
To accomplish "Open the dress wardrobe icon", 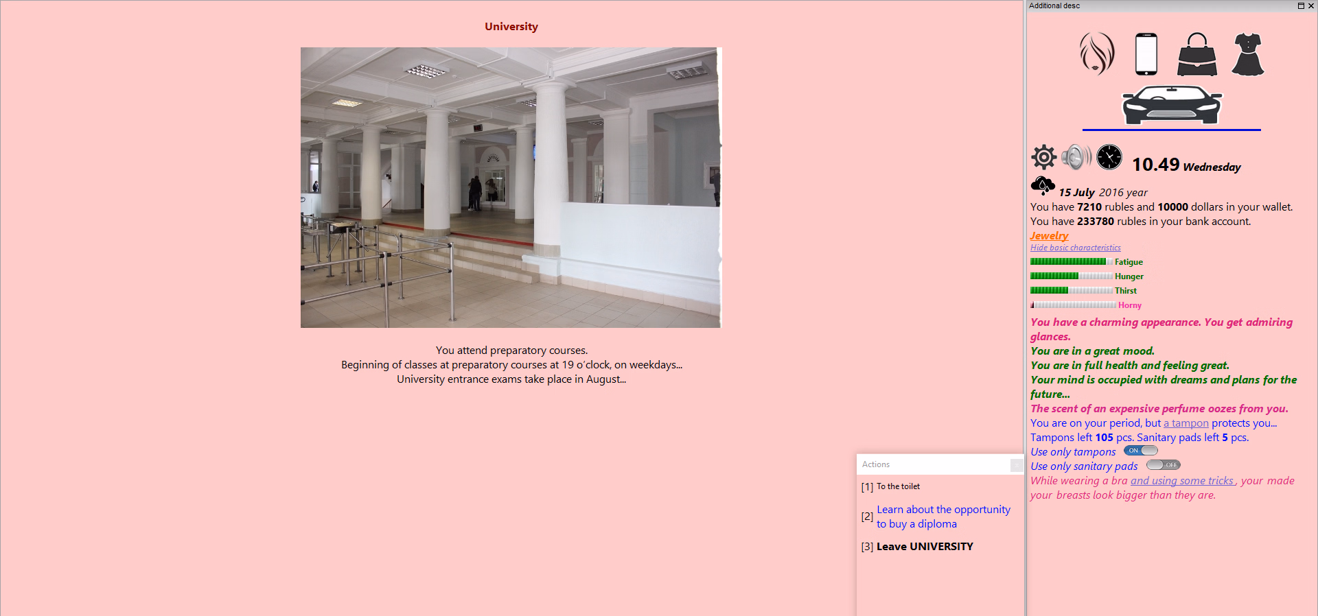I will 1248,54.
